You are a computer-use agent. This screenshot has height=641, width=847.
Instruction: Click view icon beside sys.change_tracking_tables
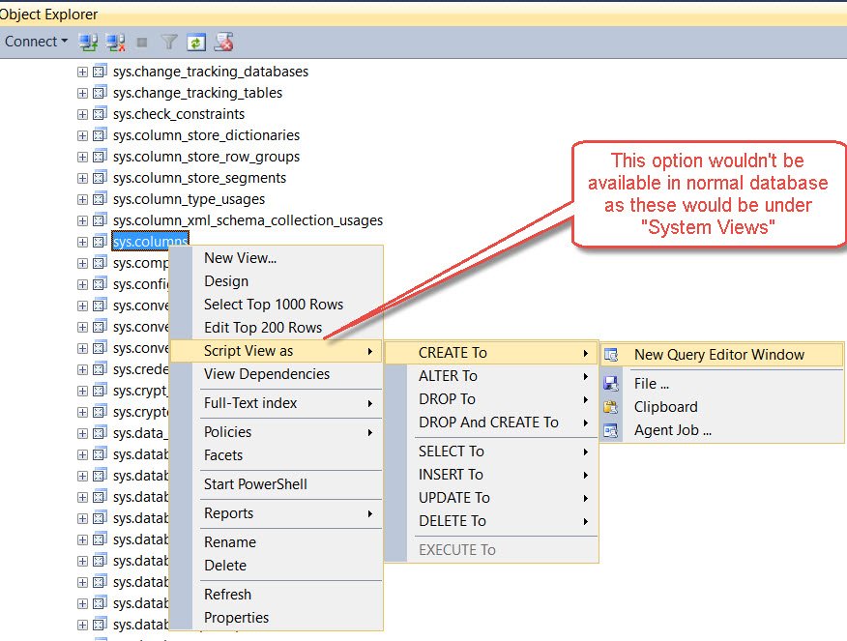[100, 93]
